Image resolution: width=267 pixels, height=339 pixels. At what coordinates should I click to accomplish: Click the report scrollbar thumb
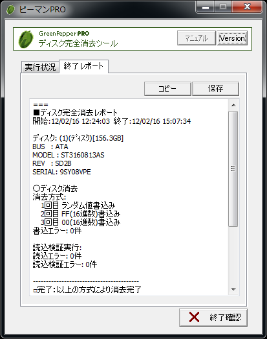coord(233,169)
